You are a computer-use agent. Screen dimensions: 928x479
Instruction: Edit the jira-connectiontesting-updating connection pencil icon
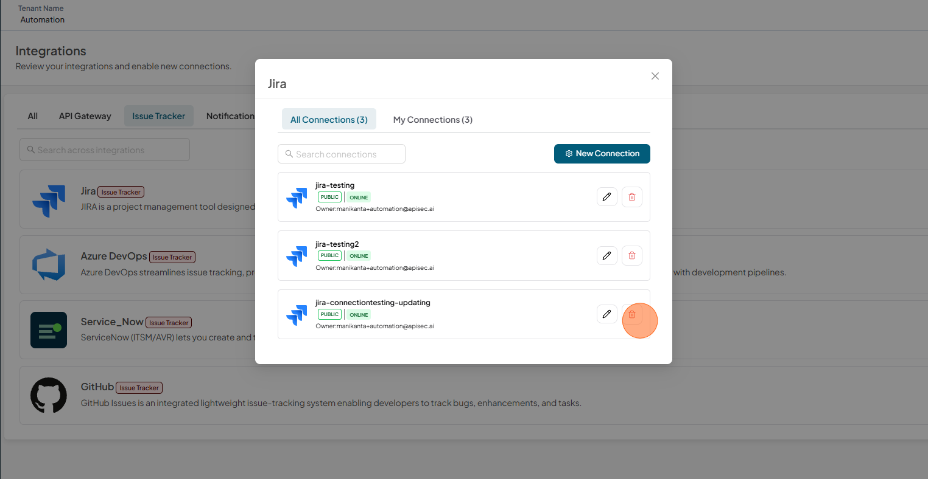point(607,314)
